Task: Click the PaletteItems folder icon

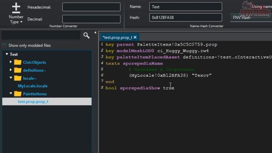Action: point(17,93)
